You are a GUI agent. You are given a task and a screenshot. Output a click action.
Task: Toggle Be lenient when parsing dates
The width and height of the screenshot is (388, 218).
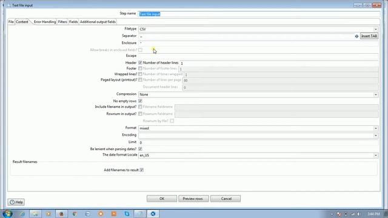(140, 149)
